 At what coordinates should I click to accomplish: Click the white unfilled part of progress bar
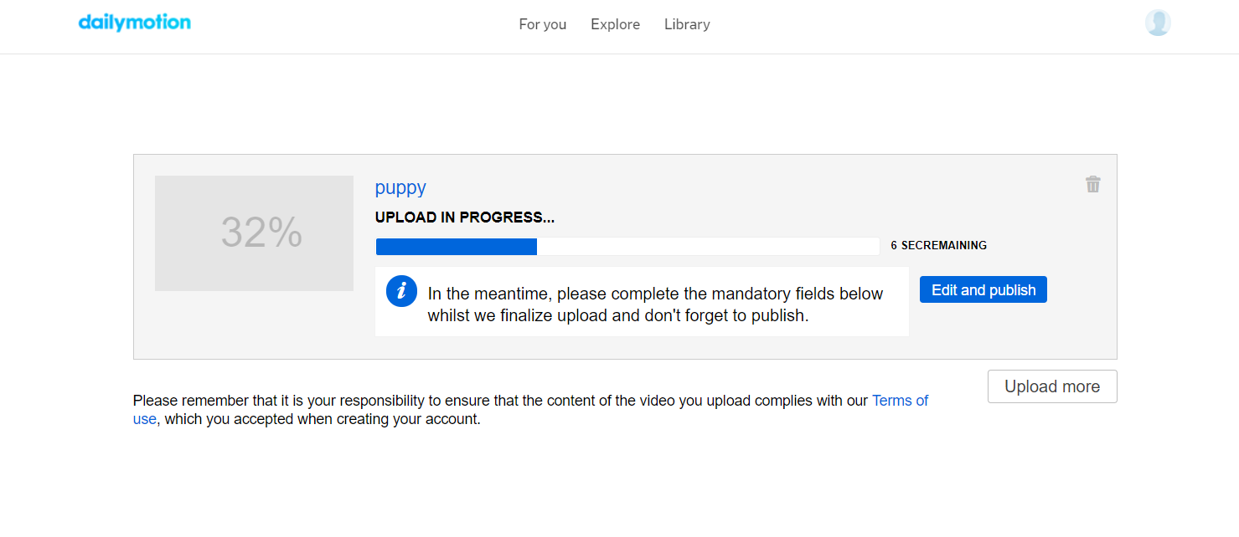point(708,246)
